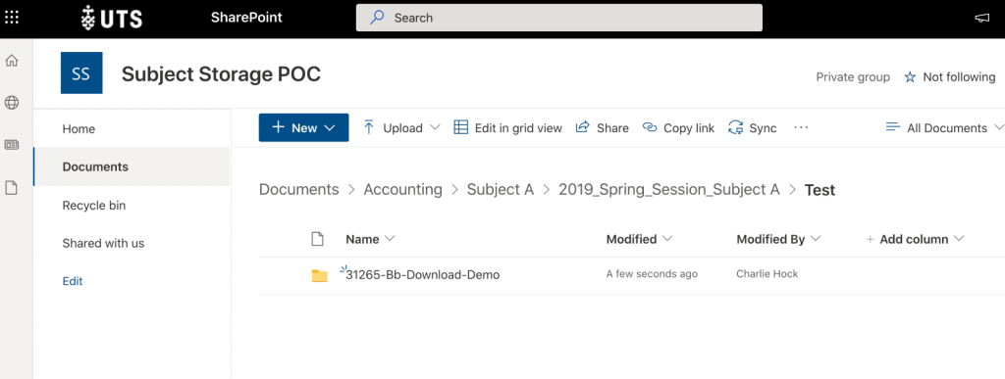The height and width of the screenshot is (379, 1005).
Task: Click the Sync toolbar icon
Action: 735,128
